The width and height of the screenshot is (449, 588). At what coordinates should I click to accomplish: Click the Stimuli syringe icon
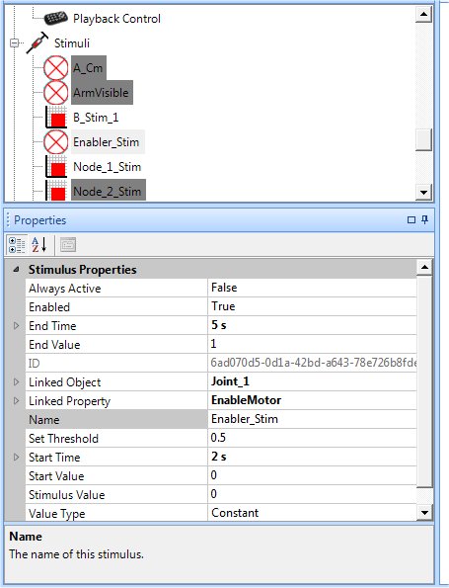(37, 42)
